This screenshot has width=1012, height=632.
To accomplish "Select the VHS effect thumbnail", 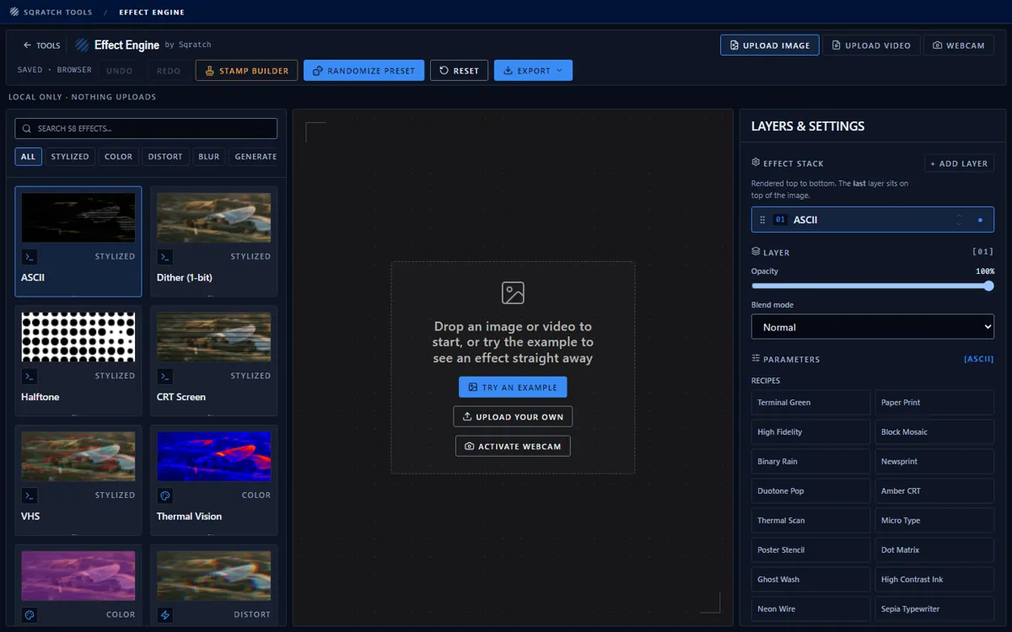I will click(x=78, y=457).
